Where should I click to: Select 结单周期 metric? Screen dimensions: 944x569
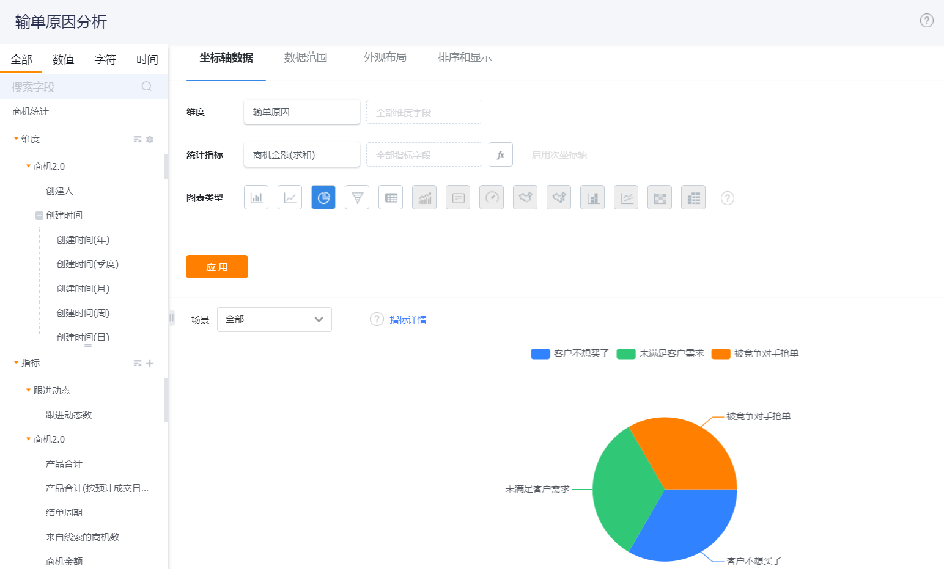point(64,512)
